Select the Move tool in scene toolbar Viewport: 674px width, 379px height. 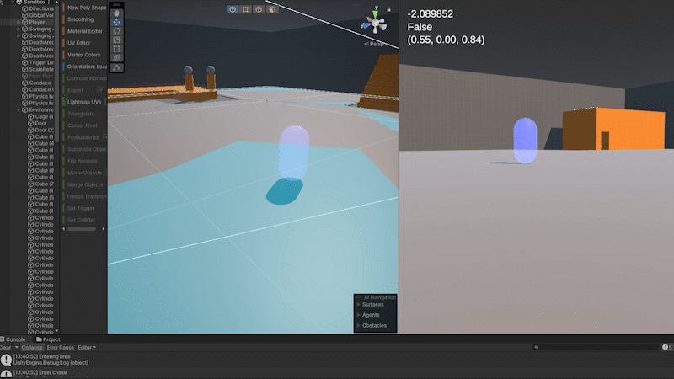point(116,22)
